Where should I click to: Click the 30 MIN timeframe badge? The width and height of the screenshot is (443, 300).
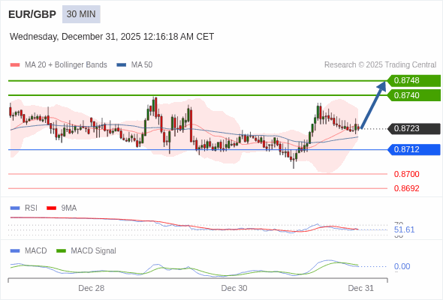click(x=81, y=14)
